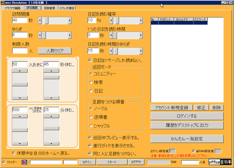
Task: Click the IDメルアド column header
Action: click(x=184, y=19)
